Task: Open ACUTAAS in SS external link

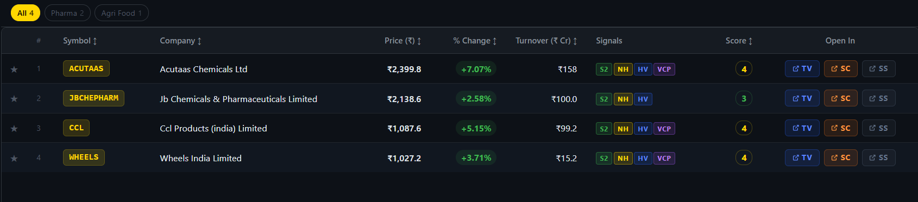Action: click(x=878, y=69)
